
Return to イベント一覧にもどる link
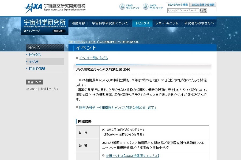(93, 58)
